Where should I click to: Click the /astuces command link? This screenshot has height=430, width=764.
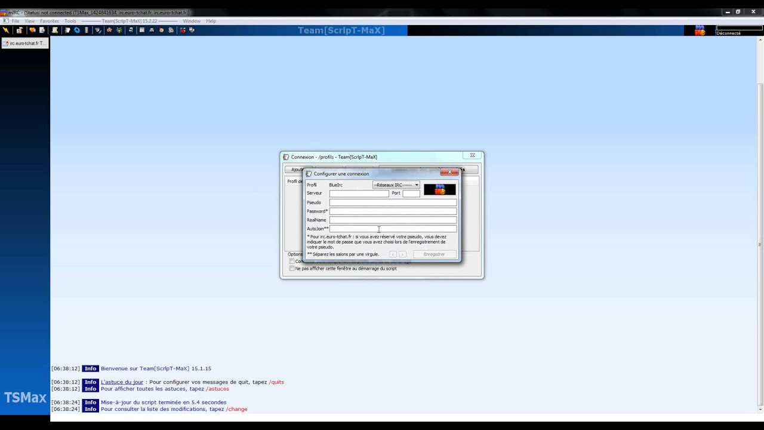(x=217, y=389)
